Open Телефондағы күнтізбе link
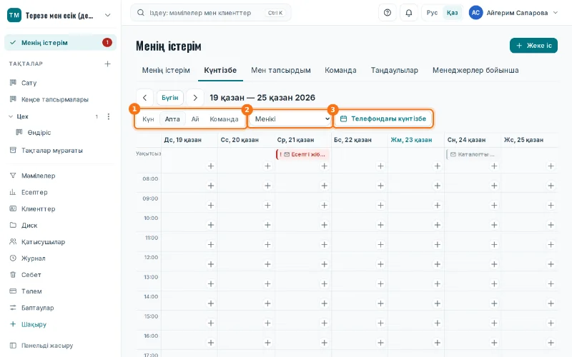The image size is (572, 357). [x=383, y=119]
